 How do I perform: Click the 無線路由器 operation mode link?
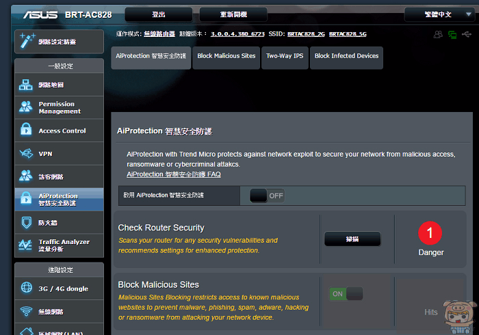tap(159, 34)
